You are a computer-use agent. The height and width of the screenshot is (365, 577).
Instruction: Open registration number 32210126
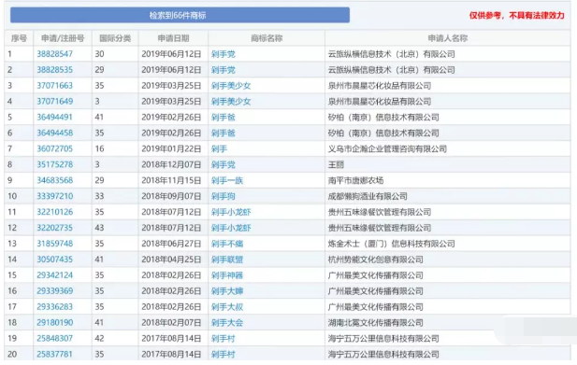point(54,212)
